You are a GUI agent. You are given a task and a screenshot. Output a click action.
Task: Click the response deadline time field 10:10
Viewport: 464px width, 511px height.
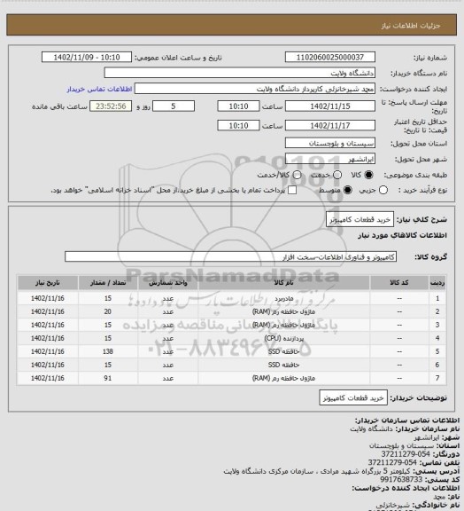point(238,106)
